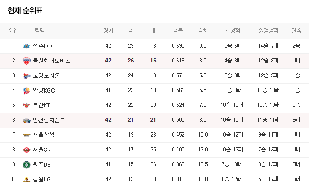Click the 인천전자랜드 team name
This screenshot has height=194, width=309.
pos(49,120)
